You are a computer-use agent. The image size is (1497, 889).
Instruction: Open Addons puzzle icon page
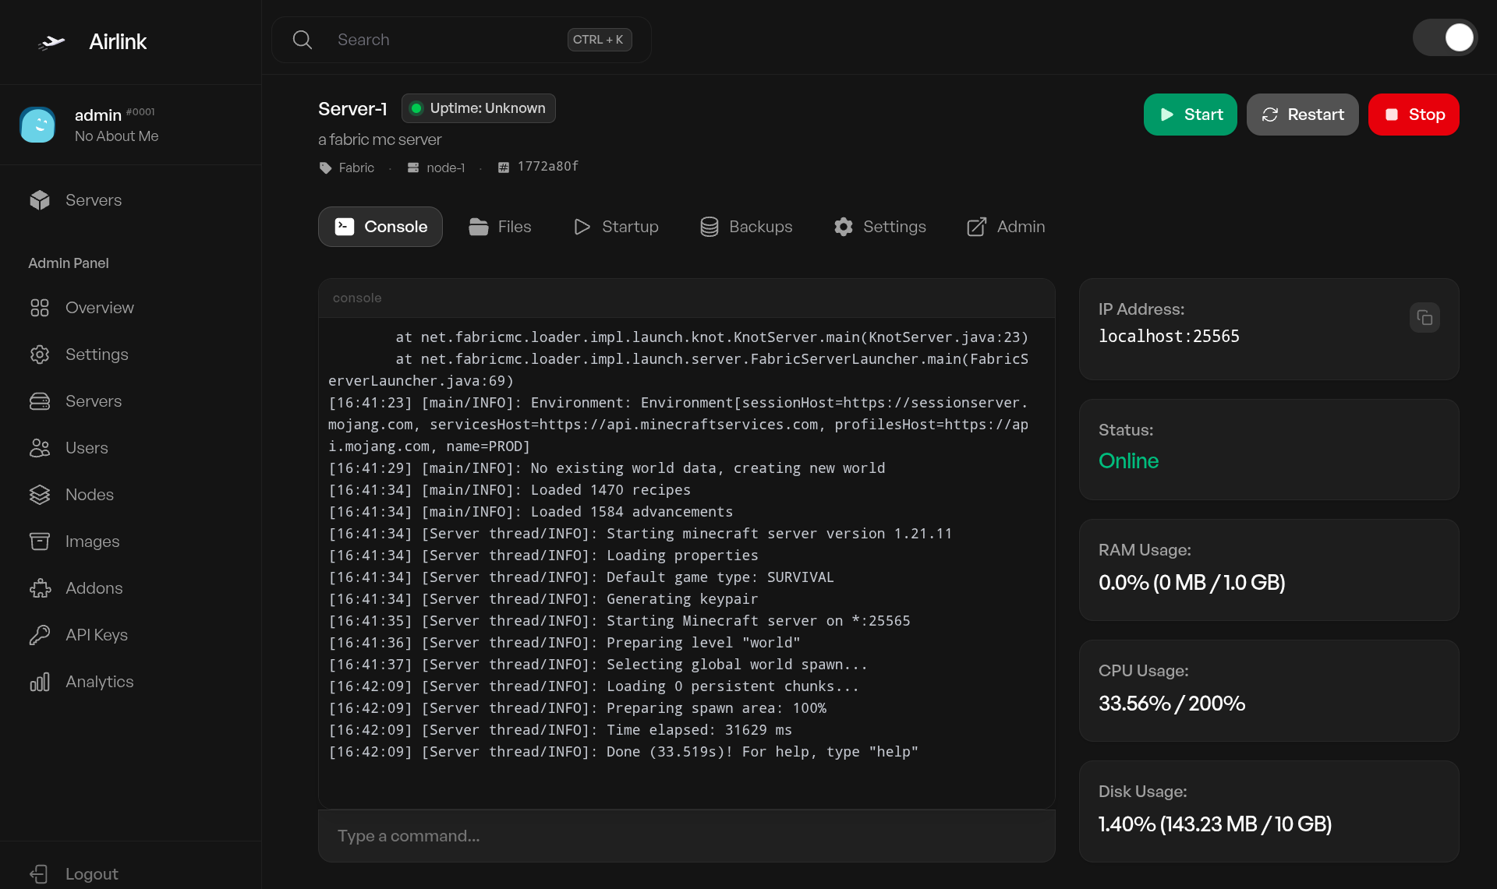point(94,588)
